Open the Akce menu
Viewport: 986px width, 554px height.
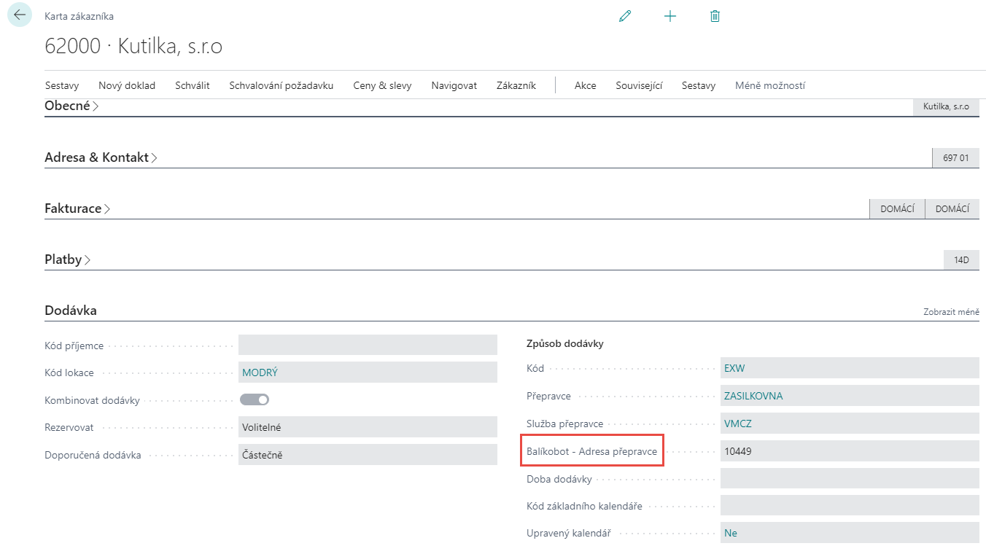coord(585,85)
